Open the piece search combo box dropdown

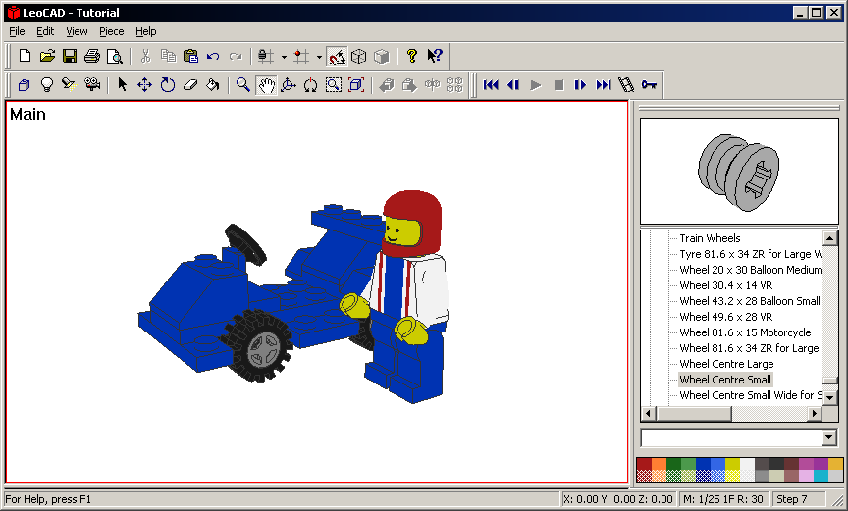pos(829,437)
